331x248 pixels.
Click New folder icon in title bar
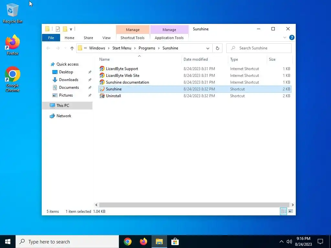coord(65,29)
